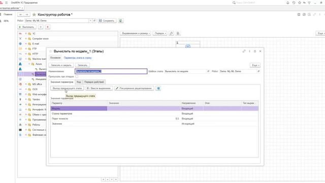
Task: Click the small button right of Выполнить
Action: [x=41, y=27]
